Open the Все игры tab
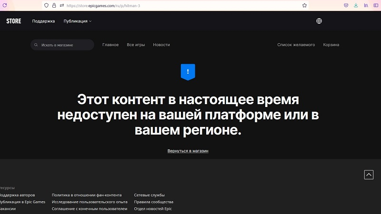The image size is (381, 214). click(x=136, y=45)
